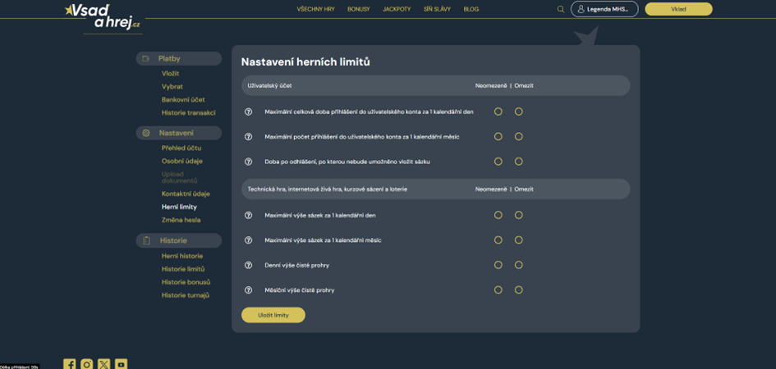The width and height of the screenshot is (776, 369).
Task: Click the Technická hra section header text
Action: 327,189
